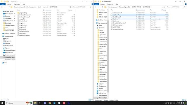187x105 pixels.
Task: Select NoDeadCollision.sf in left window
Action: click(24, 31)
